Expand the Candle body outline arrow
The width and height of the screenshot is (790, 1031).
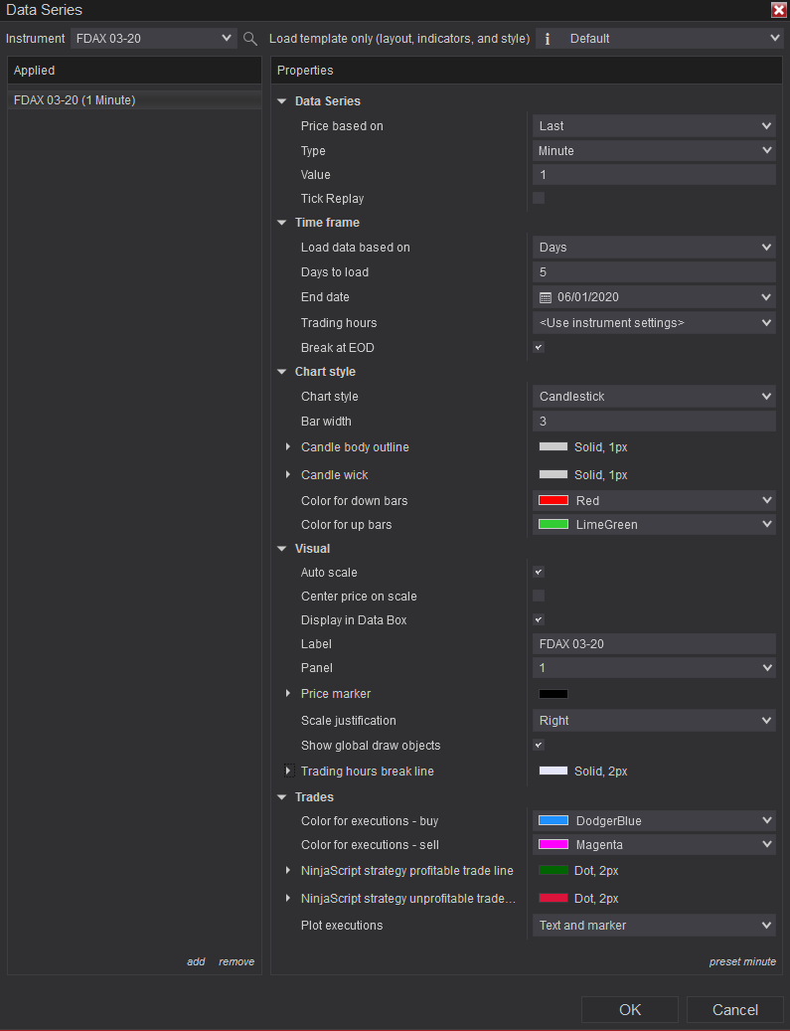point(288,447)
